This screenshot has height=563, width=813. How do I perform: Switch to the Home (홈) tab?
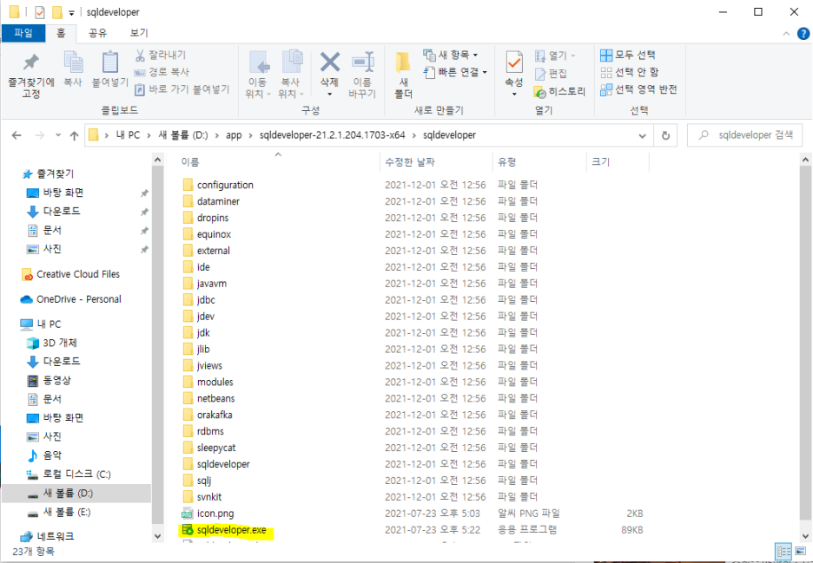(x=61, y=33)
